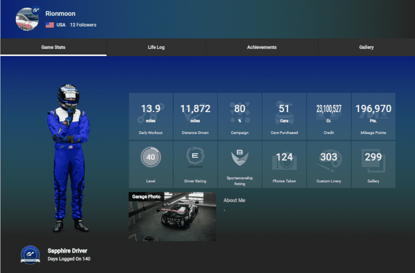
Task: Select the Distance Driven tile
Action: click(x=195, y=116)
